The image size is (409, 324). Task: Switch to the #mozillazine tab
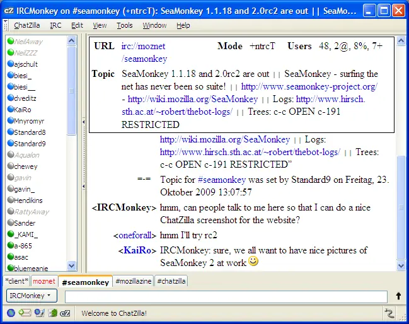coord(134,281)
